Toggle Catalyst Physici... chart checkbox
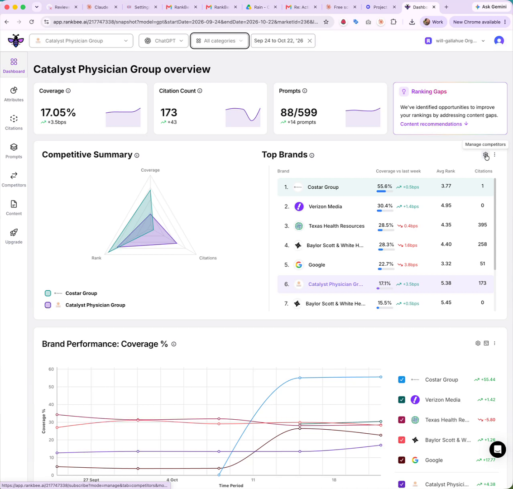Screen dimensions: 513x489 [402, 484]
